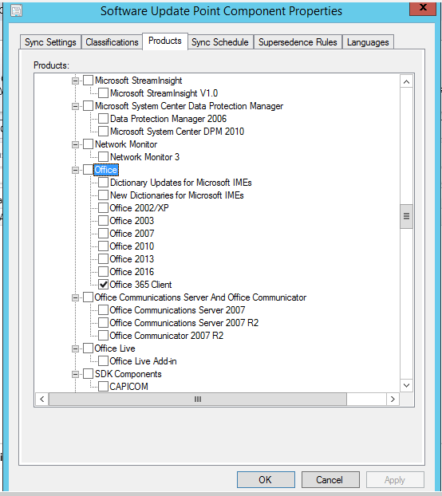Screen dimensions: 442x496
Task: Confirm changes with the OK button
Action: coord(266,480)
